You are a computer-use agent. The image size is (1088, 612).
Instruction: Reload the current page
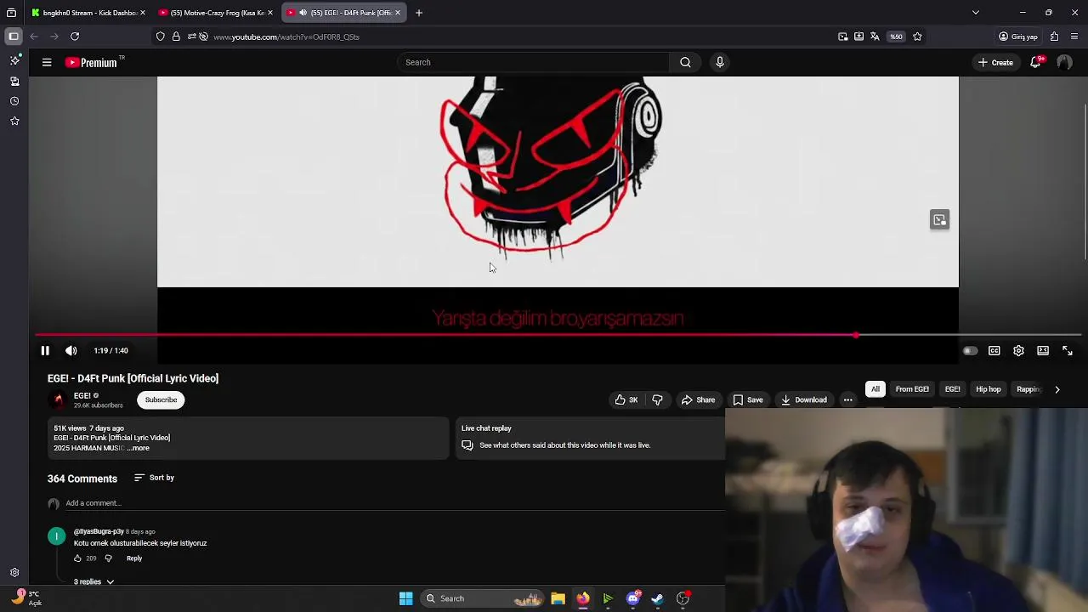[75, 37]
